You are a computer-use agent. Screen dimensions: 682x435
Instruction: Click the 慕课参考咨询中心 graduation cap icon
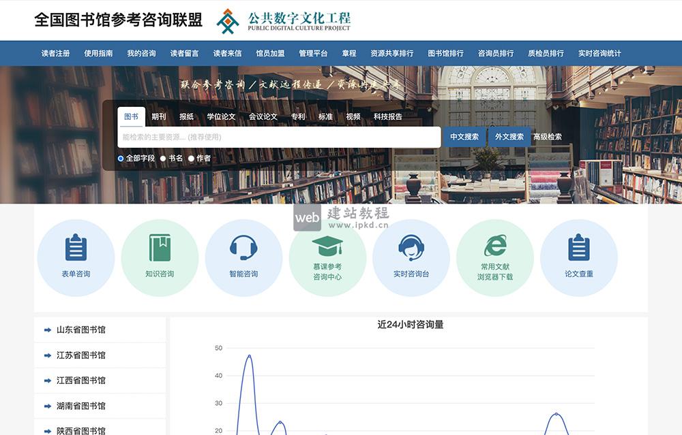327,257
